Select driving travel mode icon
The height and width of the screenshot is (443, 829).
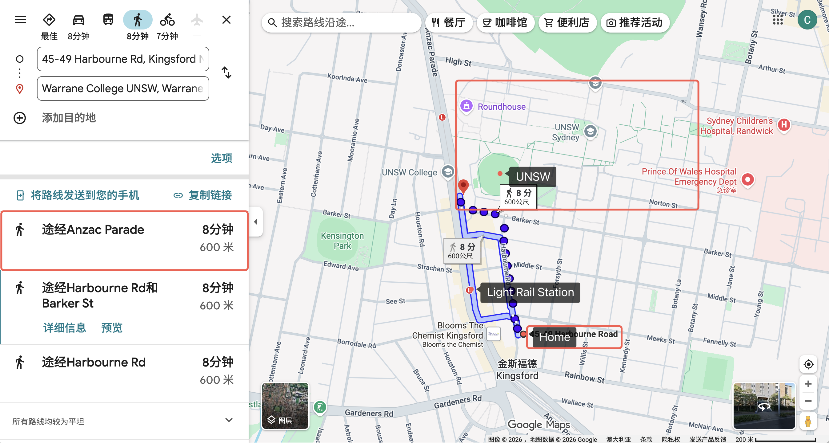pyautogui.click(x=78, y=20)
